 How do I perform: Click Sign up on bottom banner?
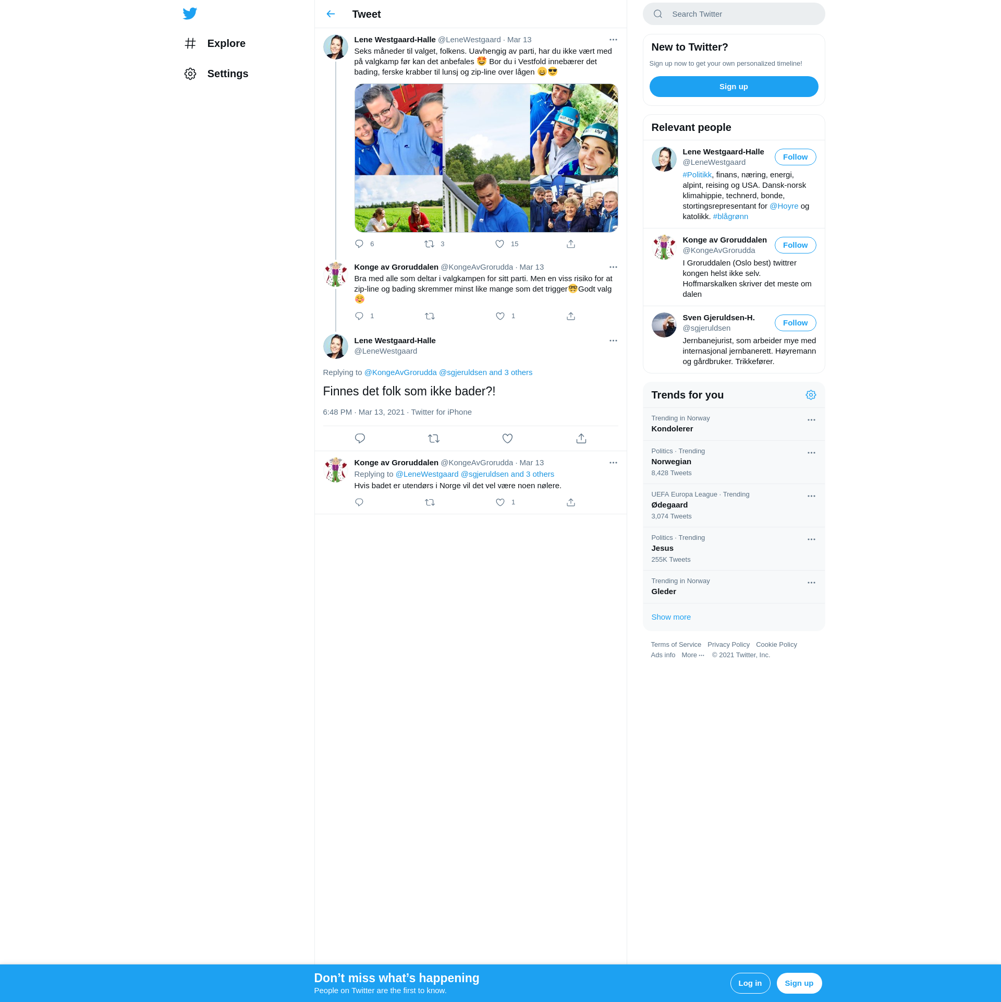tap(799, 983)
